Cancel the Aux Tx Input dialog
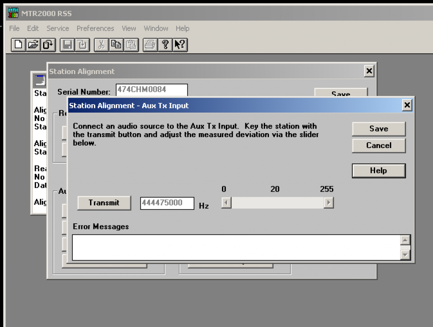433x327 pixels. [378, 145]
